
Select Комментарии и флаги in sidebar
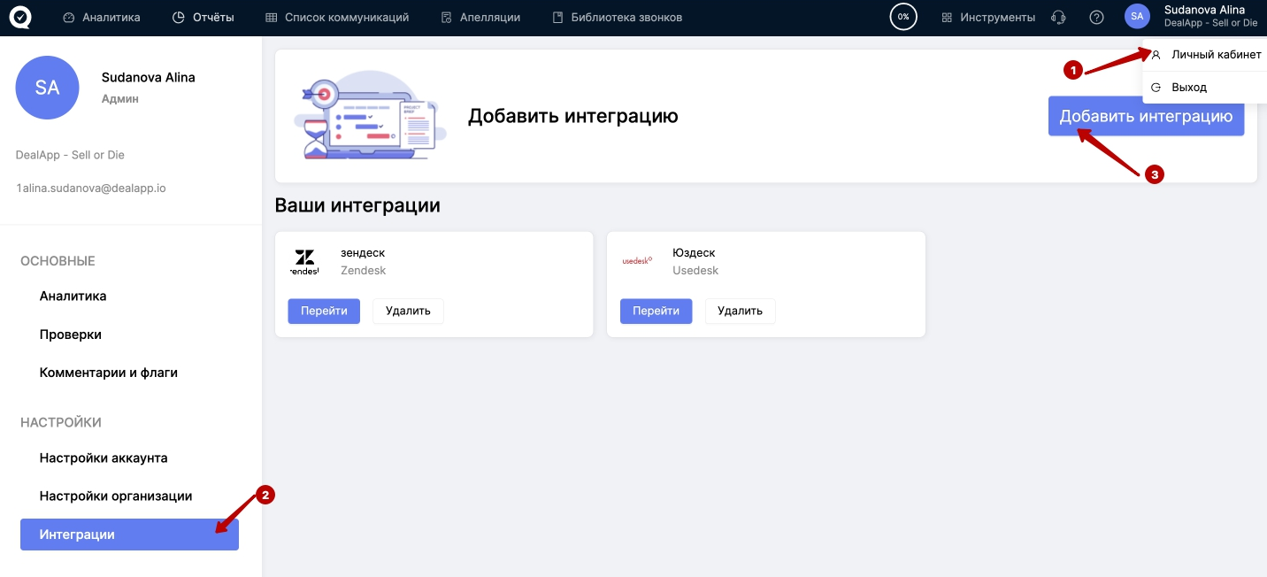109,373
